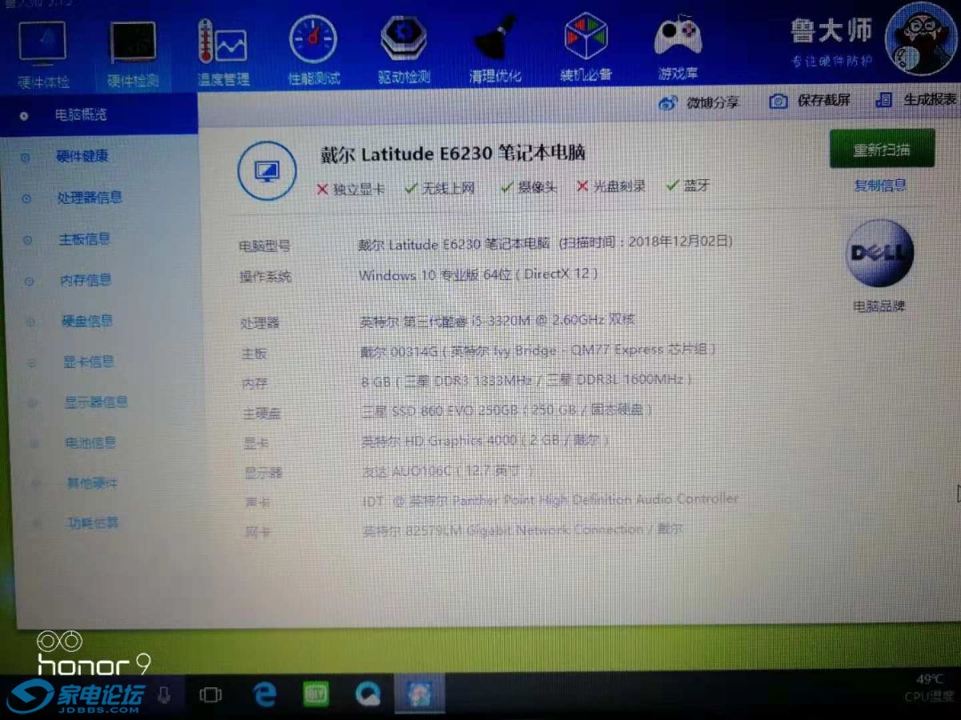Open the green iQIYI app in the taskbar
The width and height of the screenshot is (961, 720).
(316, 694)
